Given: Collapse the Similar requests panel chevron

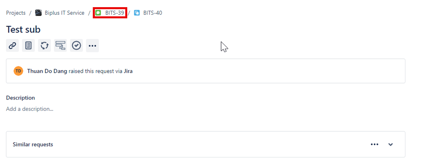Looking at the screenshot, I should point(391,144).
